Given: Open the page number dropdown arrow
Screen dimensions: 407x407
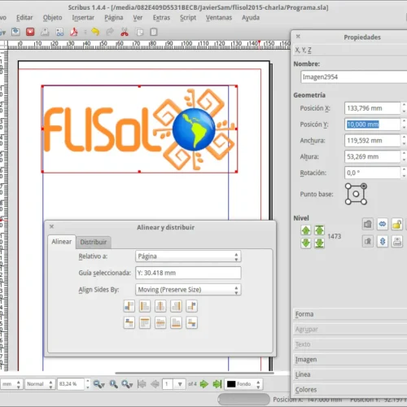Looking at the screenshot, I should tap(180, 384).
